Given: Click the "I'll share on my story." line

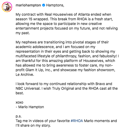Looking at the screenshot, I should [33, 125].
